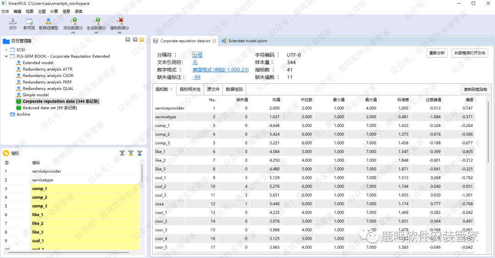This screenshot has height=258, width=495.
Task: Toggle the gray indicator filter funnel
Action: pyautogui.click(x=122, y=153)
